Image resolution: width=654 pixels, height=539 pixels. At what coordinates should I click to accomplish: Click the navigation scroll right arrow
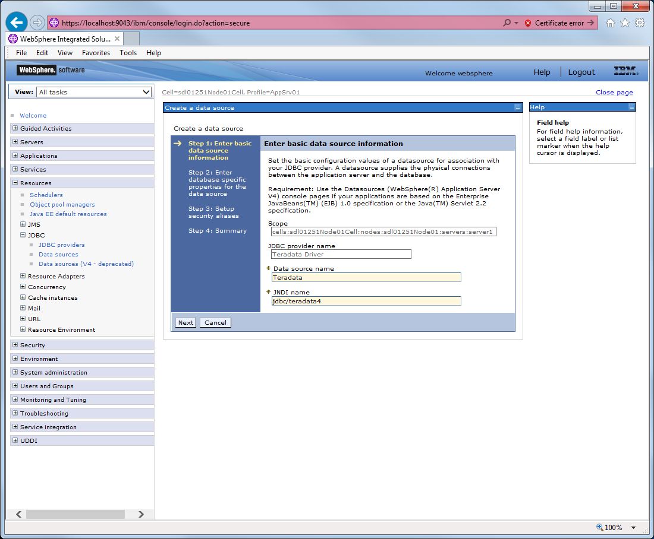[x=141, y=515]
